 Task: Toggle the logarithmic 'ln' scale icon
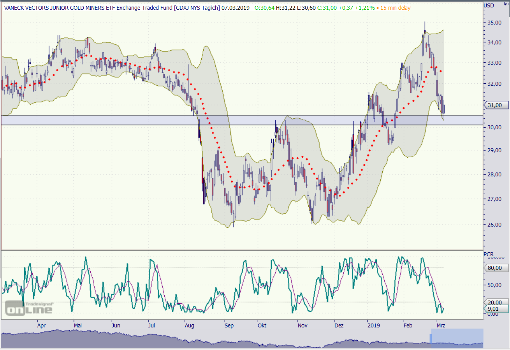click(x=506, y=4)
